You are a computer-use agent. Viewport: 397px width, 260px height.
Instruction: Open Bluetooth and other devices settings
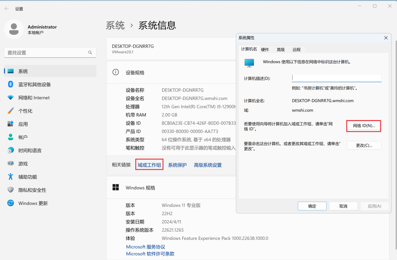pyautogui.click(x=35, y=84)
